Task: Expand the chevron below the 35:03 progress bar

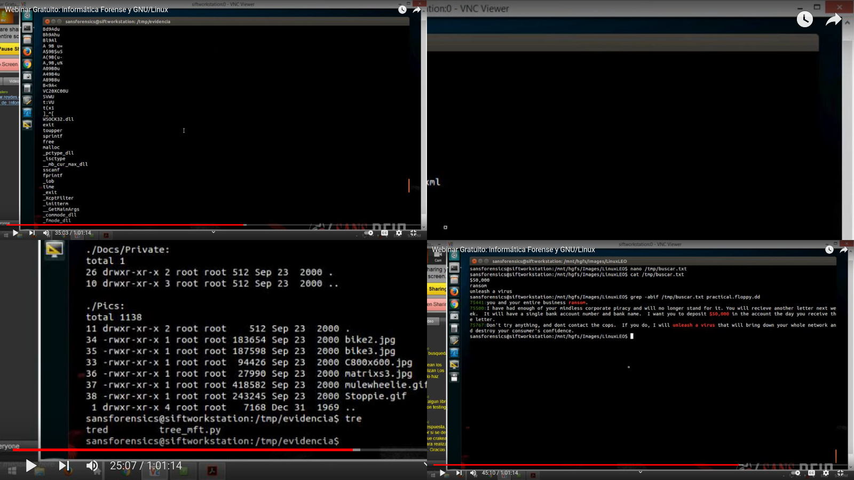Action: point(213,232)
